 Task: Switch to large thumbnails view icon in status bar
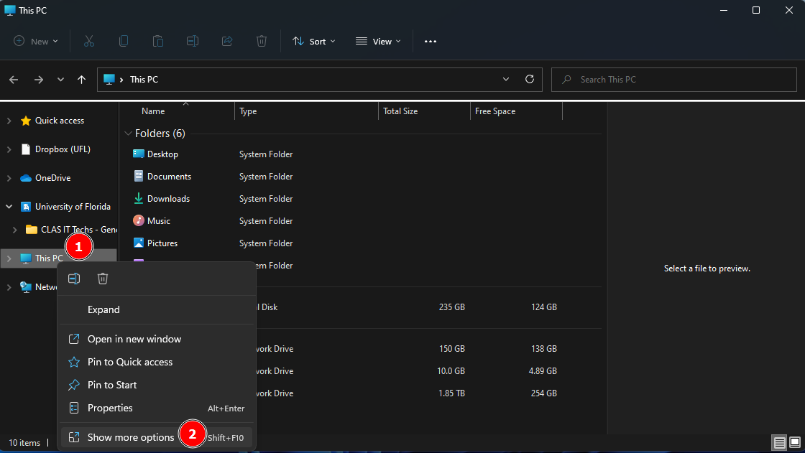[x=795, y=442]
